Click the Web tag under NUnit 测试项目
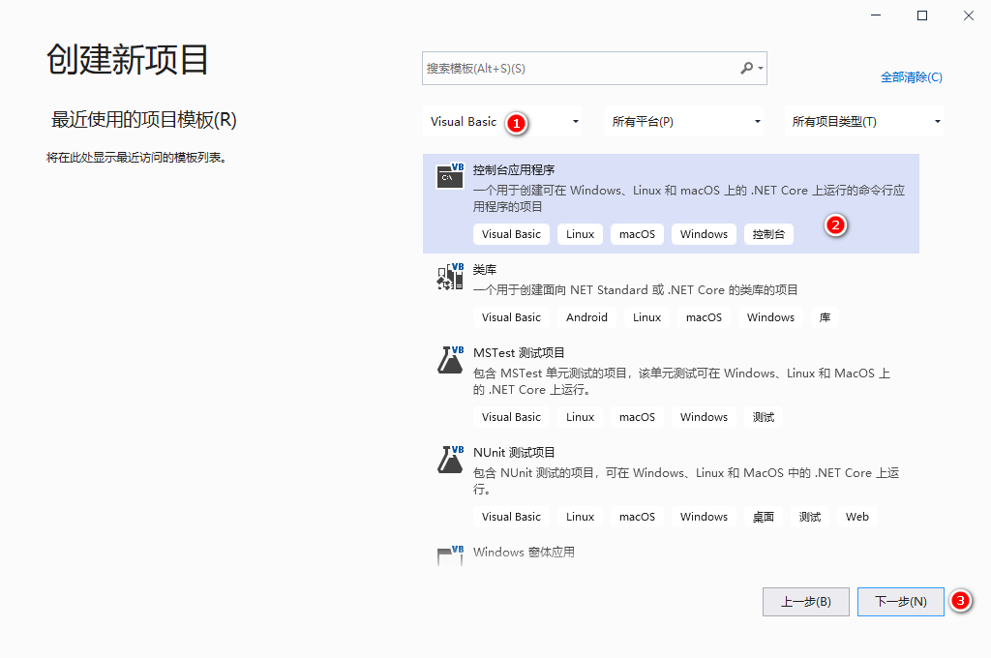Image resolution: width=991 pixels, height=658 pixels. click(x=857, y=517)
